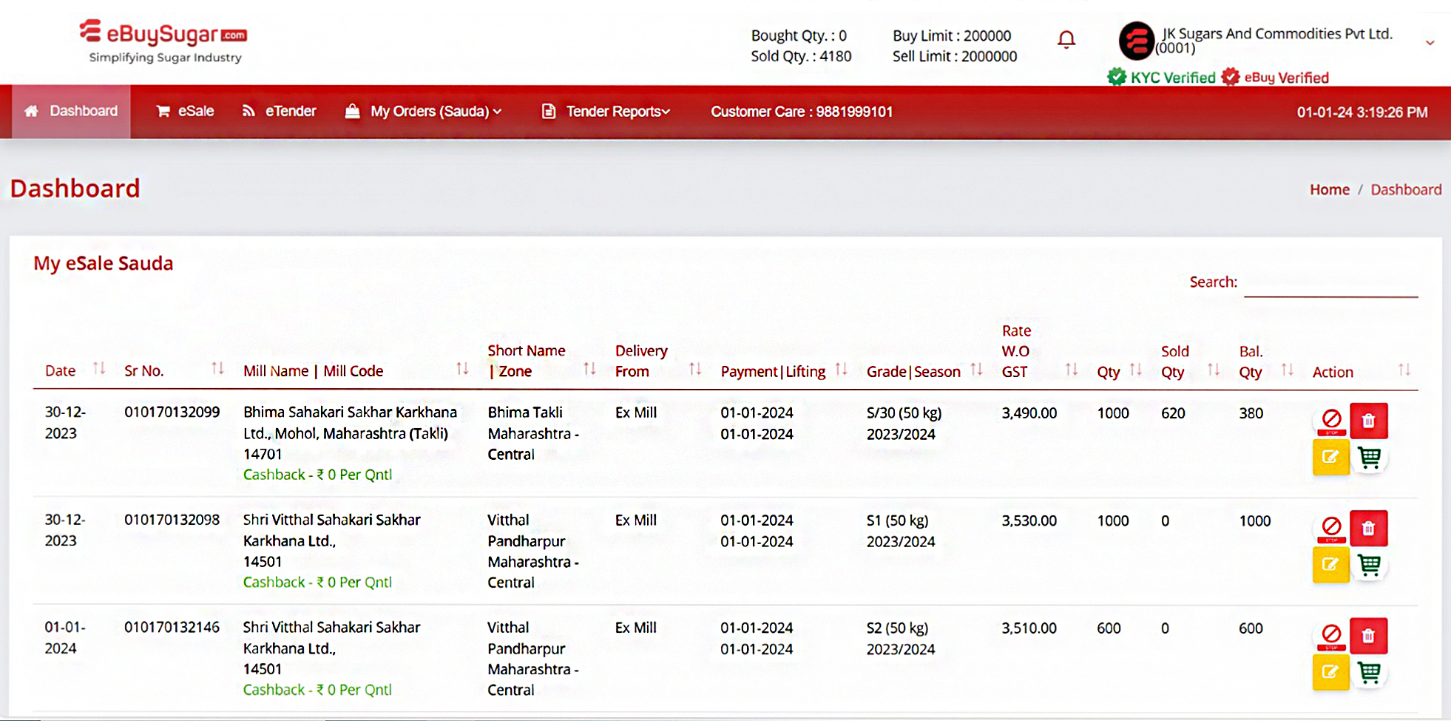Click the timestamp 01-01-24 3:19:26 PM
The image size is (1451, 726).
[1362, 112]
